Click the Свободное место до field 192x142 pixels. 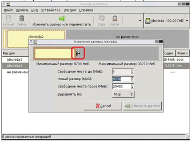[121, 72]
